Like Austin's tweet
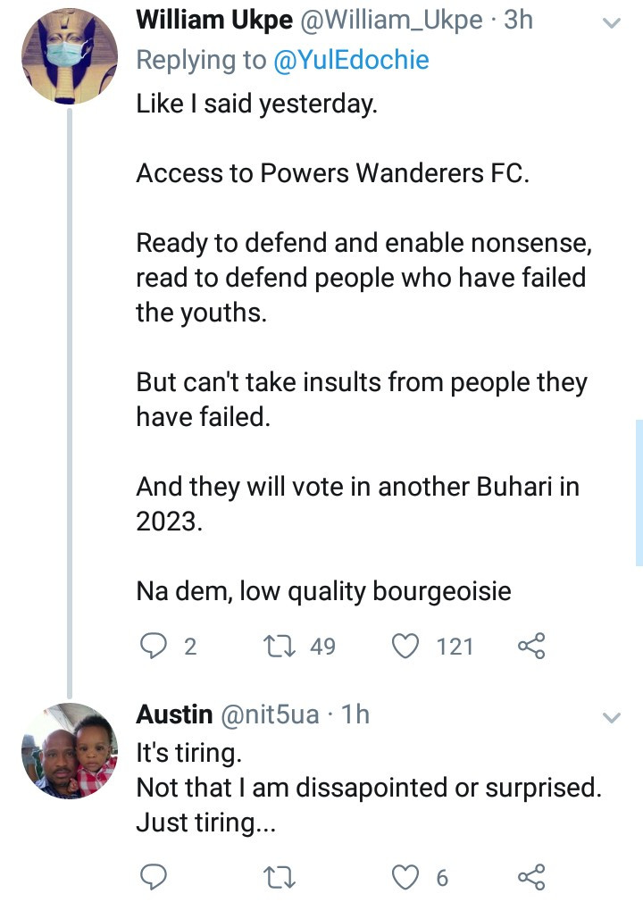Image resolution: width=643 pixels, height=902 pixels. coord(407,878)
